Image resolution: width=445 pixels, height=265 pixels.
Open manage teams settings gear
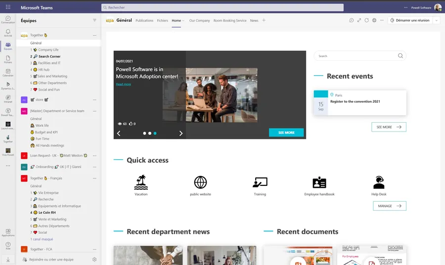pos(94,260)
